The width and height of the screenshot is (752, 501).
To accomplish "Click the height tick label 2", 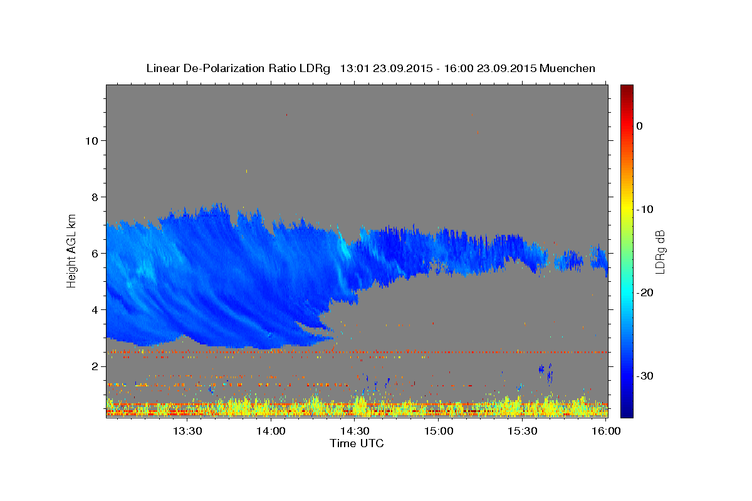I will (x=94, y=366).
